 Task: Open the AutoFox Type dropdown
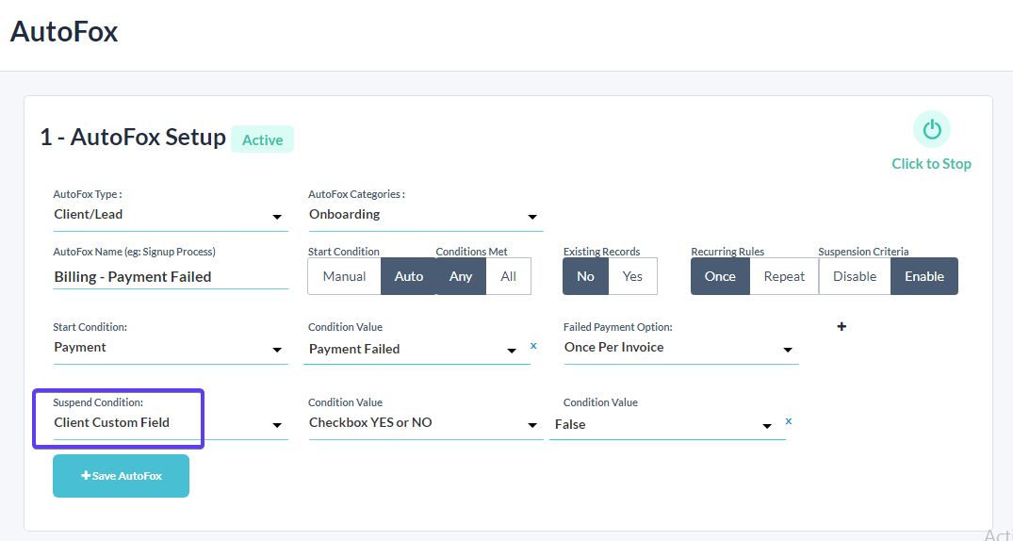coord(171,215)
